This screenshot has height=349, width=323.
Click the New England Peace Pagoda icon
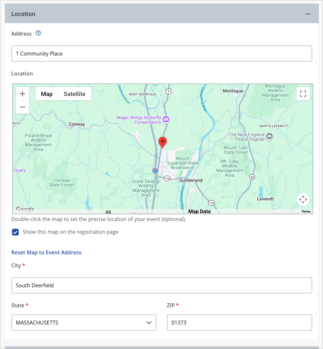(269, 136)
